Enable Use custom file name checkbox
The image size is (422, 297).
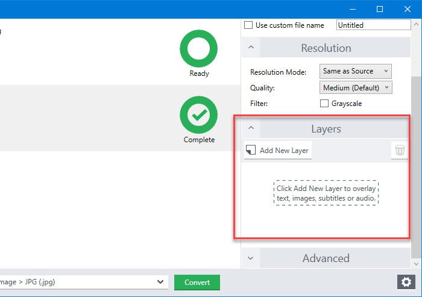point(248,25)
